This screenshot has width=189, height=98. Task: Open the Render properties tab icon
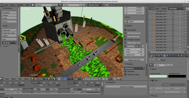tap(156, 56)
